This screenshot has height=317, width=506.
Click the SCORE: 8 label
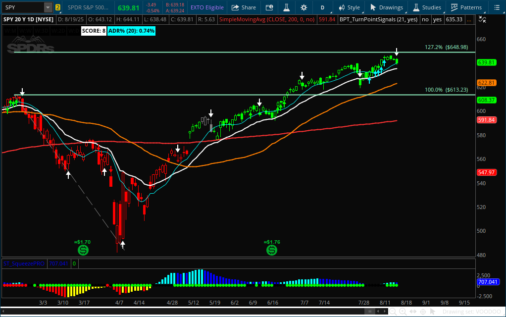point(94,31)
